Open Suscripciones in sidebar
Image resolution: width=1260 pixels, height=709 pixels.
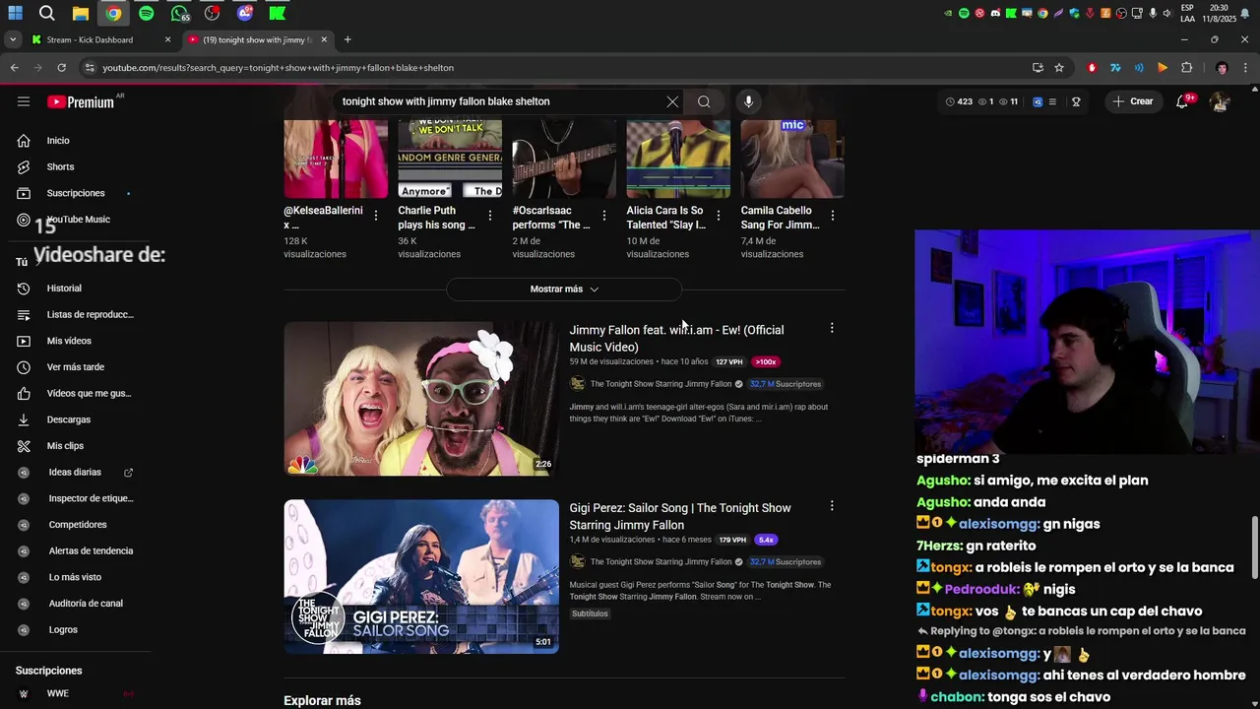pyautogui.click(x=76, y=193)
